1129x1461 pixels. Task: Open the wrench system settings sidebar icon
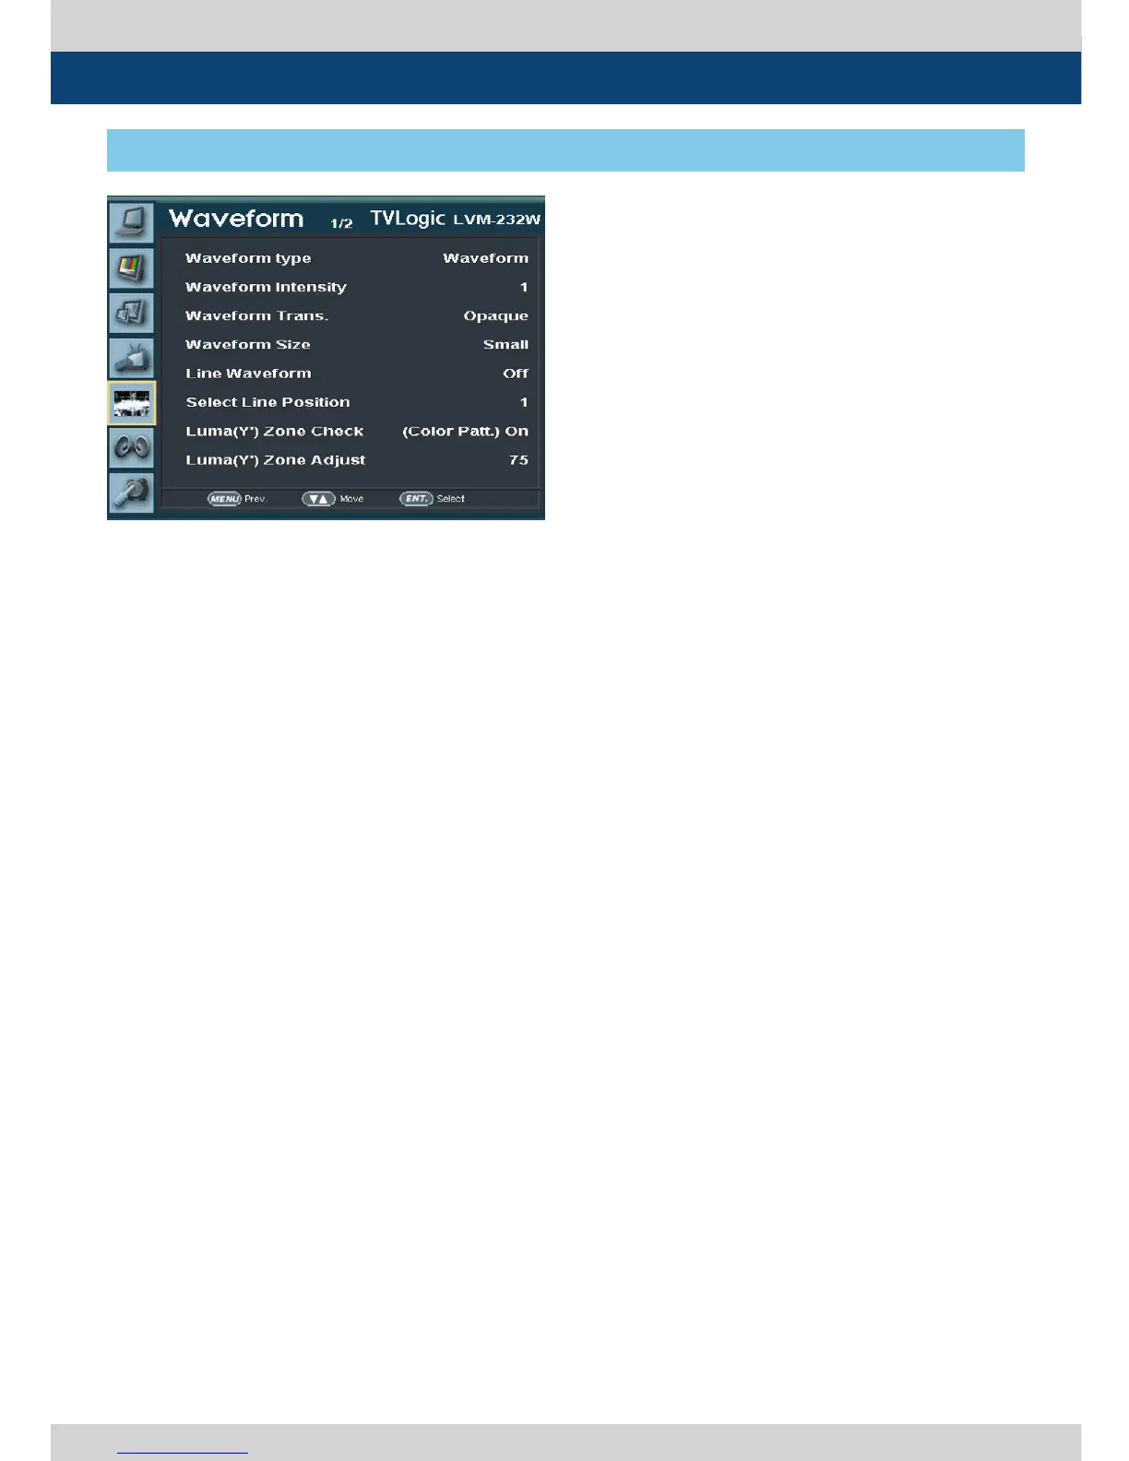tap(131, 493)
